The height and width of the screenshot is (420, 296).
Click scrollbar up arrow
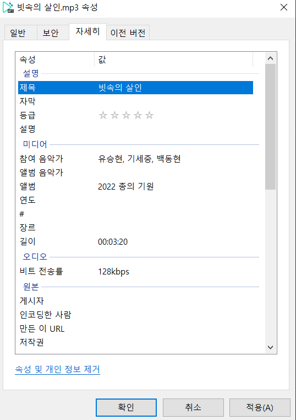[270, 58]
